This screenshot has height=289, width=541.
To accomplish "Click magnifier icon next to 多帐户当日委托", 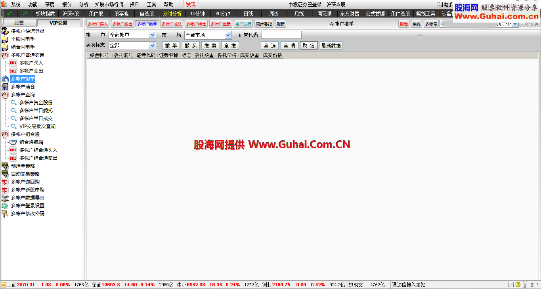I will [x=13, y=111].
